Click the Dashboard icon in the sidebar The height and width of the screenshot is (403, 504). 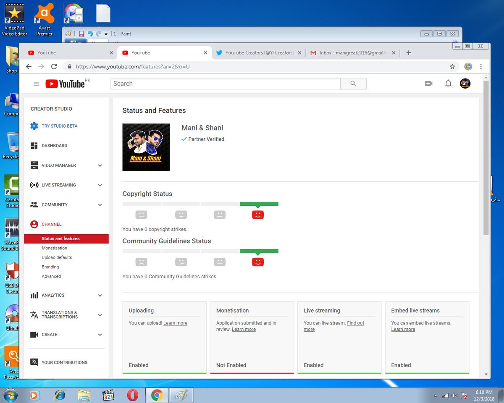34,146
